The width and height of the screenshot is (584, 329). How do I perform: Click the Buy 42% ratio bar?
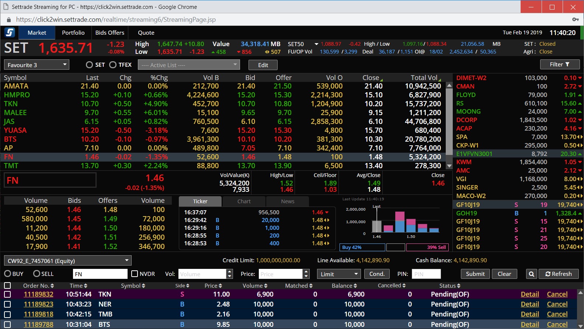pyautogui.click(x=362, y=247)
